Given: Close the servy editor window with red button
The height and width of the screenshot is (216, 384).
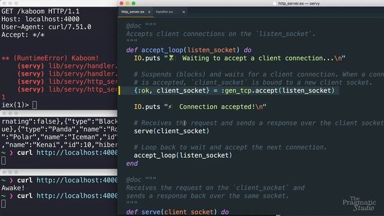Looking at the screenshot, I should pos(121,4).
